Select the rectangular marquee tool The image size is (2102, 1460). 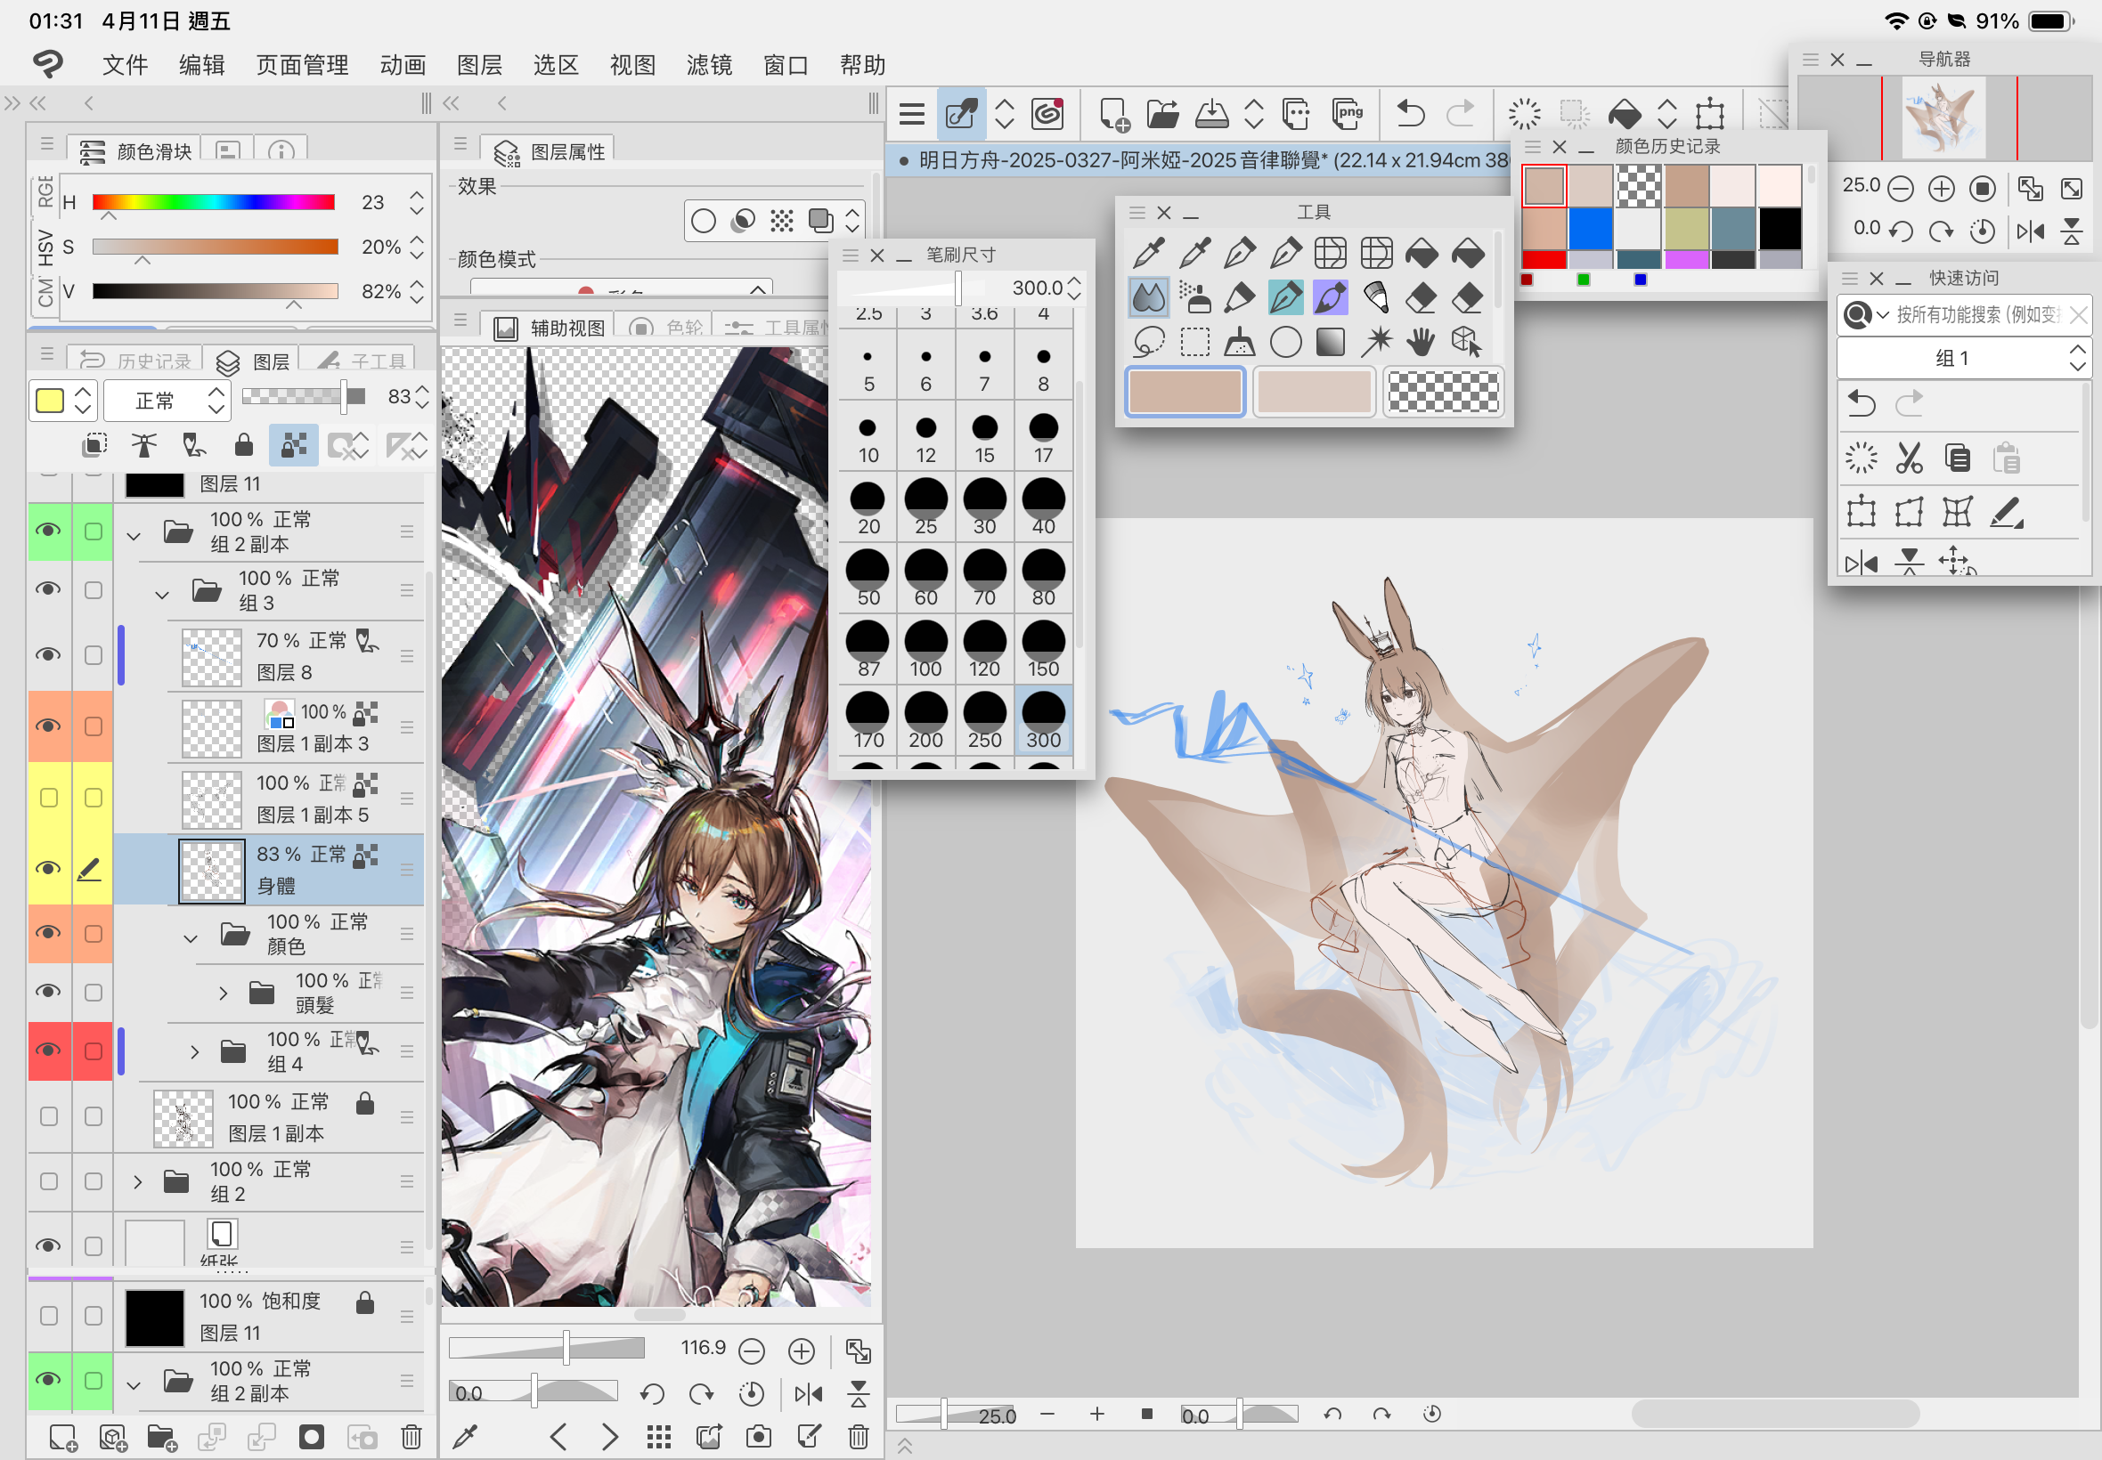tap(1194, 342)
